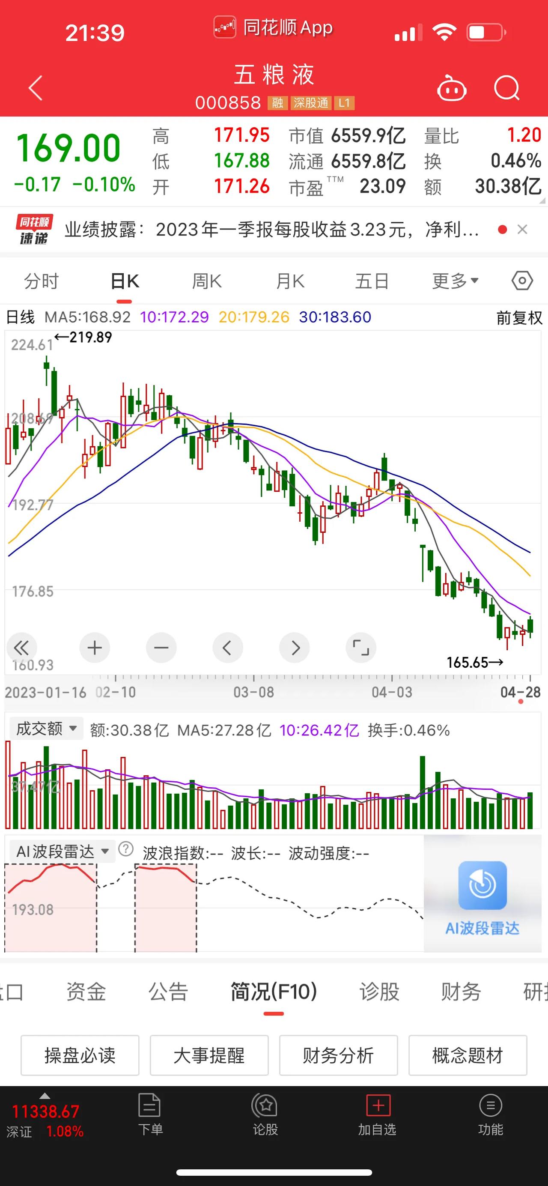
Task: Tap the 30:183.60 MA30 label
Action: tap(335, 317)
